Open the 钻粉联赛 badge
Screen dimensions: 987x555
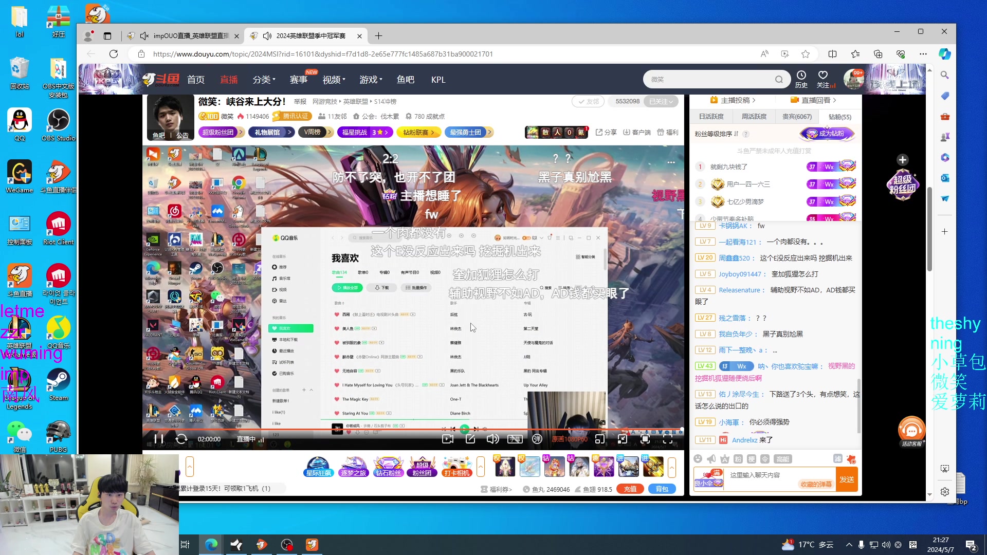418,133
